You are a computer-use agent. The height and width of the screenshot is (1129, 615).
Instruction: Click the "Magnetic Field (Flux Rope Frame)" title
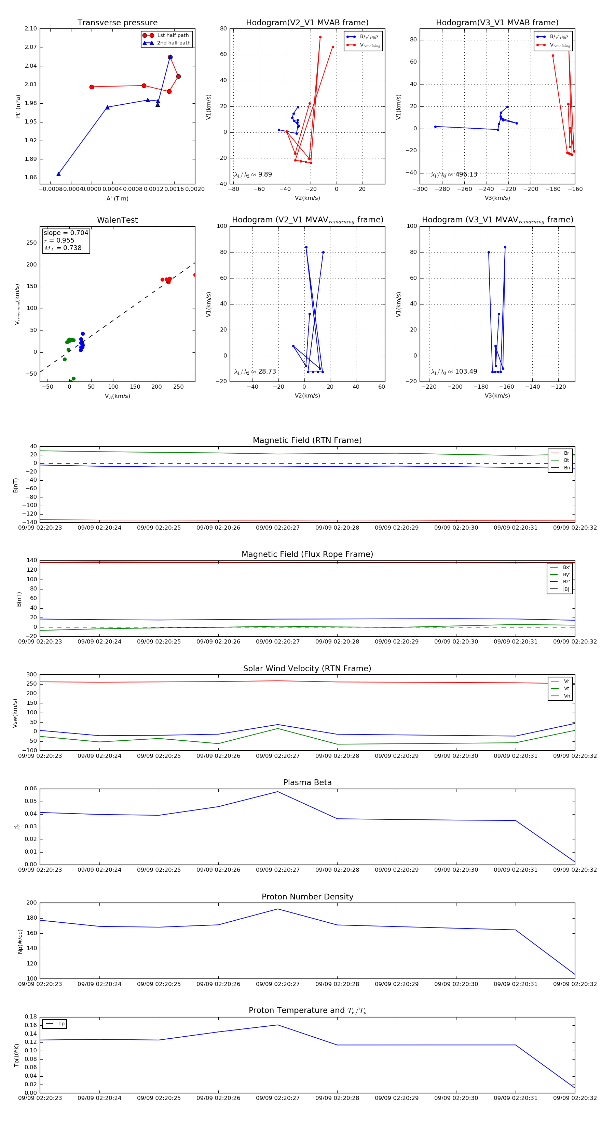[x=307, y=555]
